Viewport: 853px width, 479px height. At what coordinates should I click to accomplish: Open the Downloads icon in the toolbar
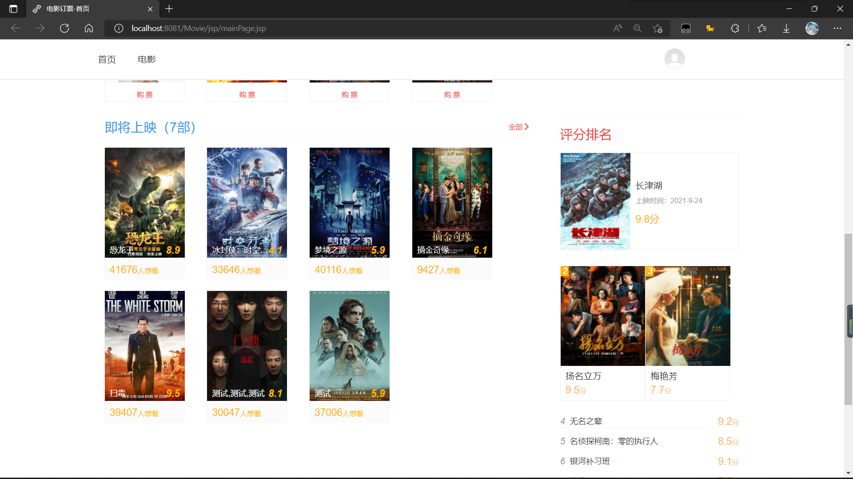[x=786, y=28]
